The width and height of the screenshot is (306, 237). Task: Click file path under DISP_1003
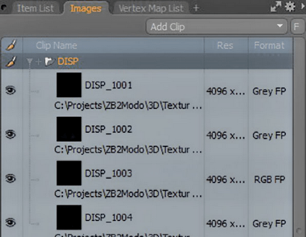[x=128, y=194]
